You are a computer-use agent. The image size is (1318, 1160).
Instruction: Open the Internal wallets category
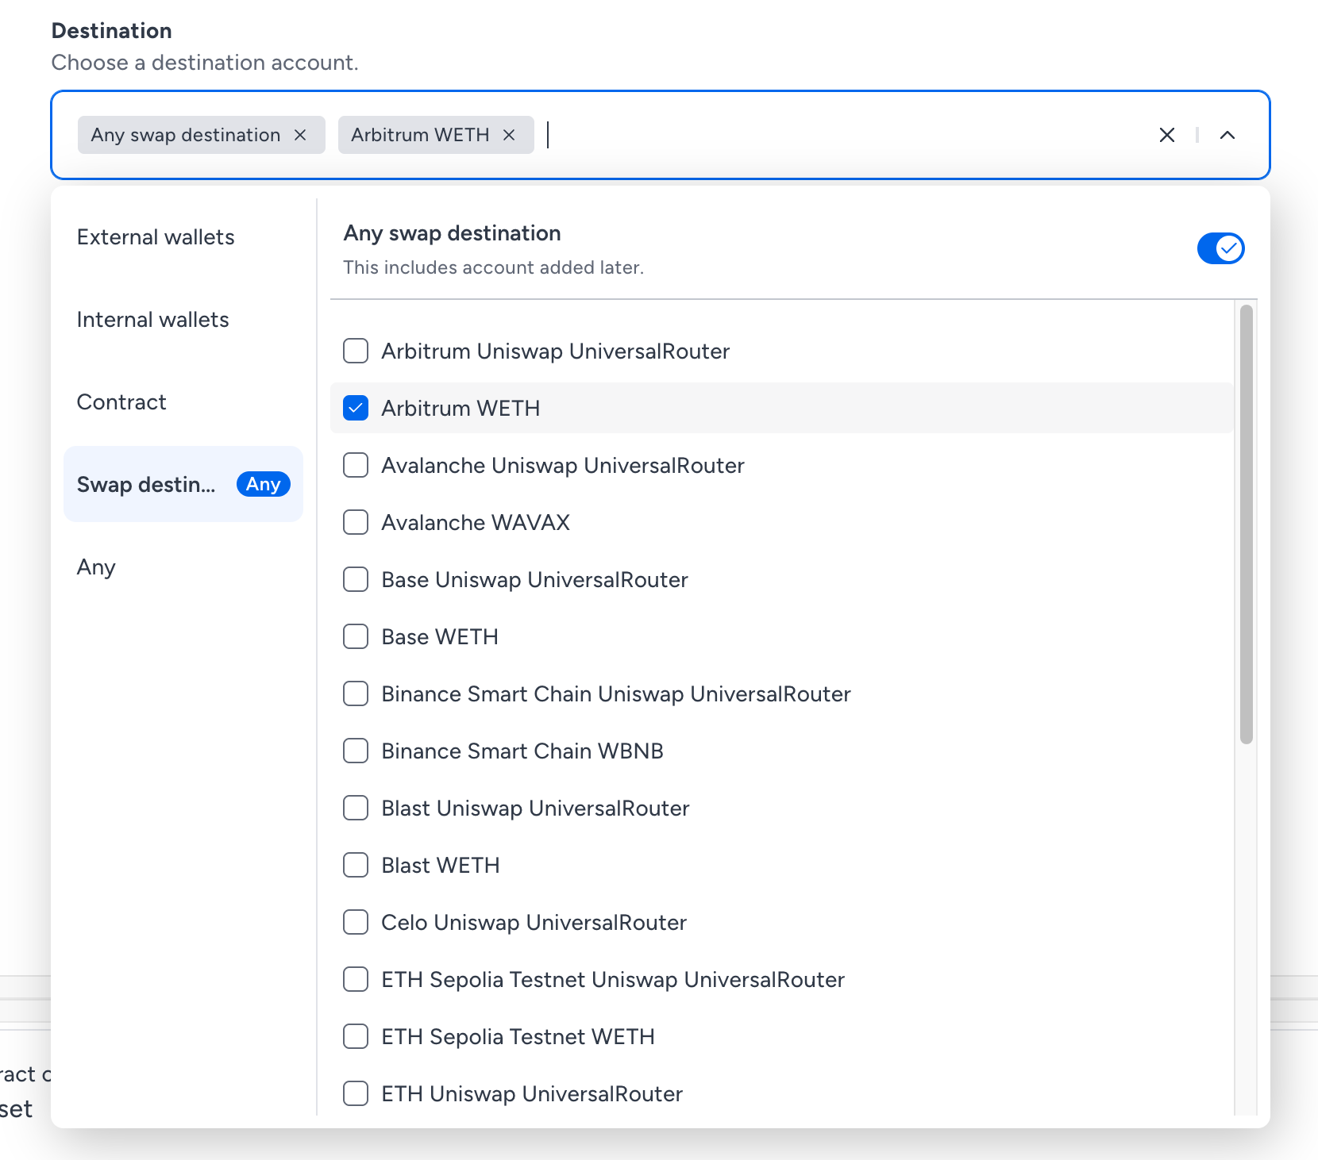pyautogui.click(x=183, y=320)
